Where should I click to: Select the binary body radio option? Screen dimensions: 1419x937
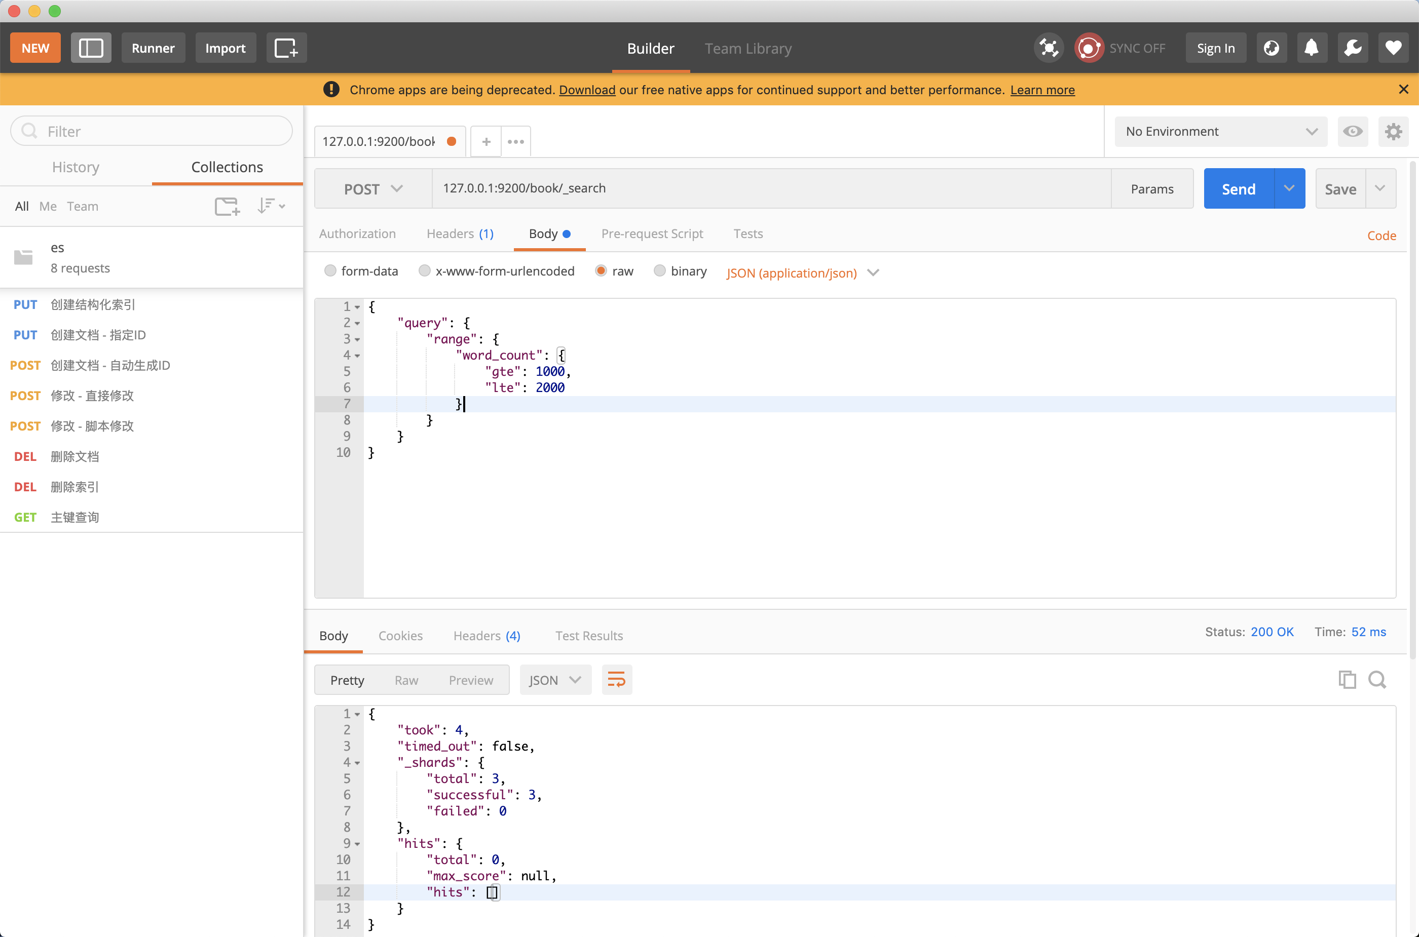(659, 271)
